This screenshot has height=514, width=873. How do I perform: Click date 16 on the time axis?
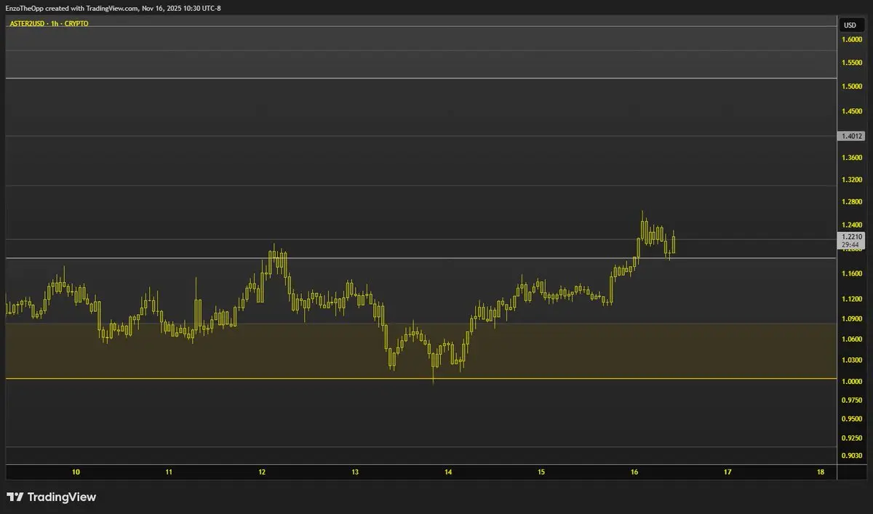click(634, 472)
